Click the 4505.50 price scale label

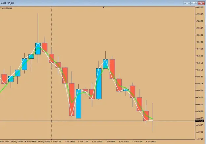tap(200, 77)
